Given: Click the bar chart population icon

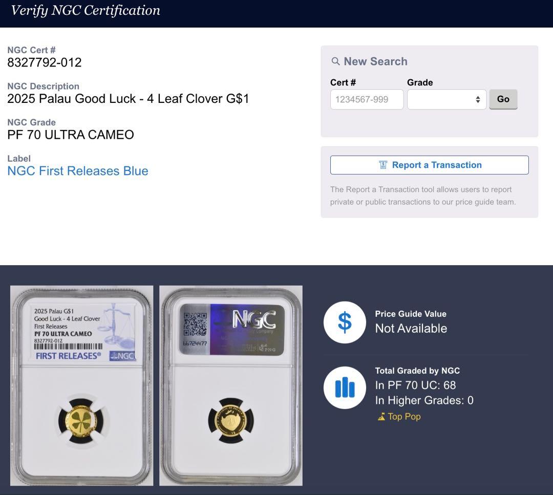Looking at the screenshot, I should pos(345,388).
